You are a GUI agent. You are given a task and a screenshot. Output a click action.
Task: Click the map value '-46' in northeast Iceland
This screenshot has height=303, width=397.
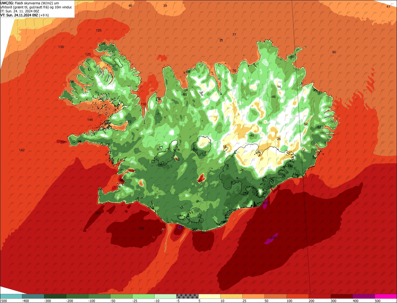[x=273, y=97]
